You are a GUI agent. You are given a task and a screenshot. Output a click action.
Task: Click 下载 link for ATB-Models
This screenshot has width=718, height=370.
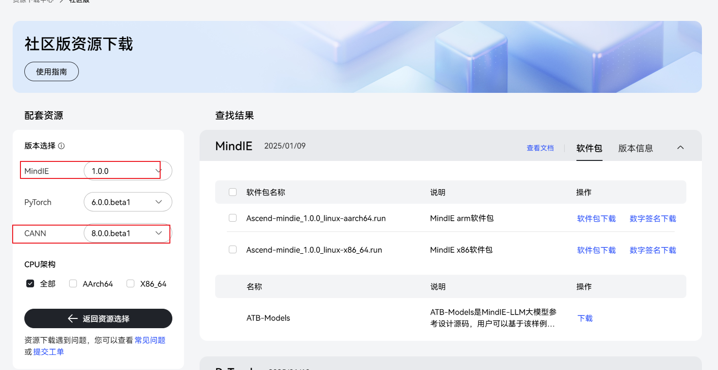[x=585, y=318]
